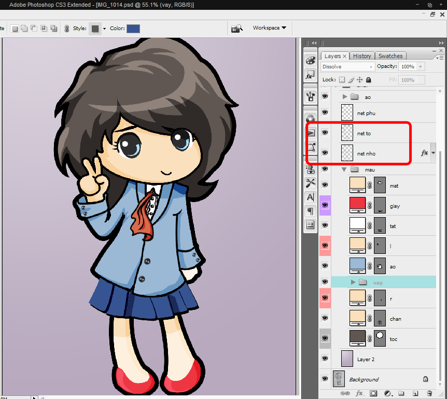Select subtract from shape area option

34,28
